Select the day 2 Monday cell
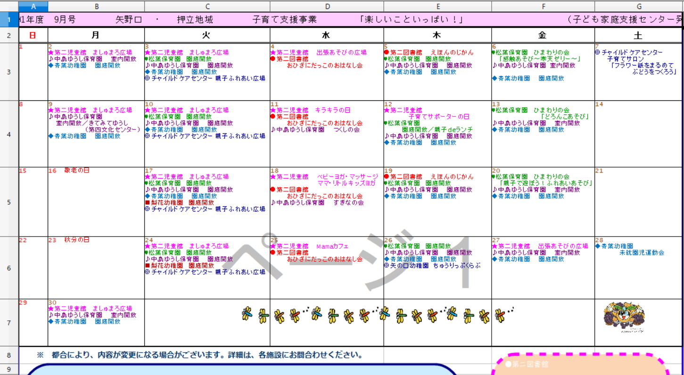 click(x=96, y=72)
